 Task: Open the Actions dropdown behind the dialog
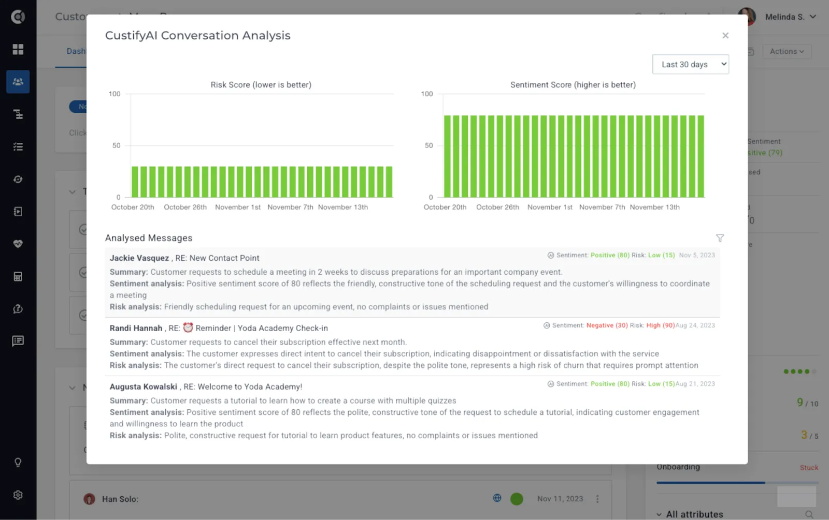787,51
